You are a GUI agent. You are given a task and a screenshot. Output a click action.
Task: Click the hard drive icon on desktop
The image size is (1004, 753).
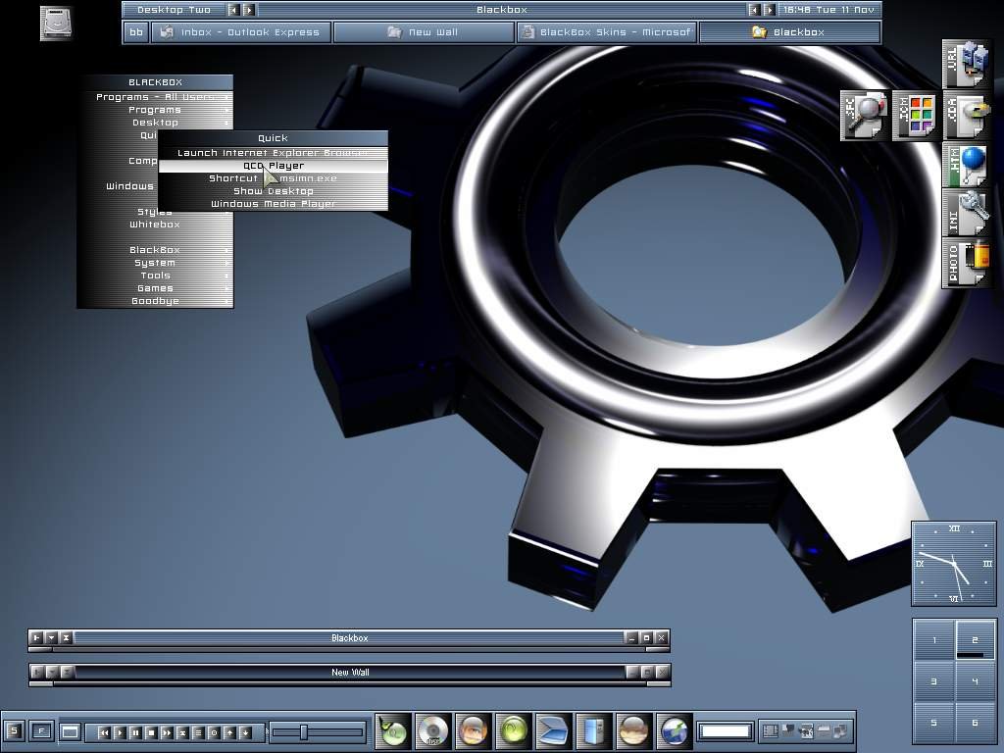(57, 24)
